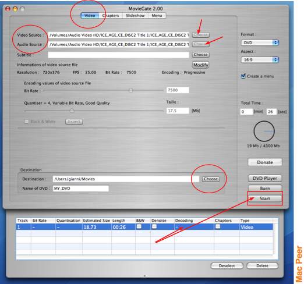Viewport: 304px width, 284px height.
Task: Enable the B&W checkbox for track 1
Action: click(x=139, y=226)
